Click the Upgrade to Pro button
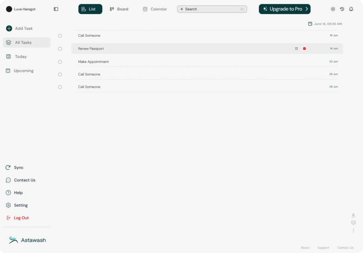This screenshot has width=363, height=253. coord(285,9)
